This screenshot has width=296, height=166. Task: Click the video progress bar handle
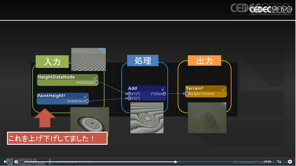(x=175, y=162)
